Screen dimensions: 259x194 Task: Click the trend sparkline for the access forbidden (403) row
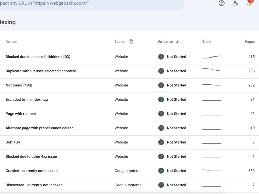pos(211,57)
